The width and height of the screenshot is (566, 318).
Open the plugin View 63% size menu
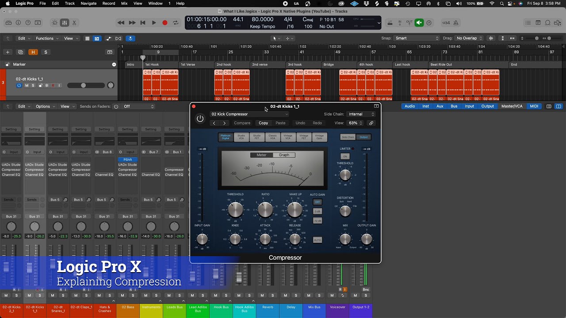tap(355, 123)
